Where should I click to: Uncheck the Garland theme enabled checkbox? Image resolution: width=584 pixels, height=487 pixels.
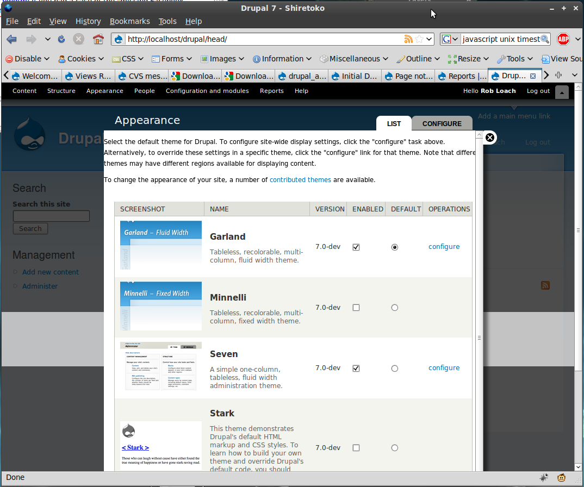pos(356,247)
